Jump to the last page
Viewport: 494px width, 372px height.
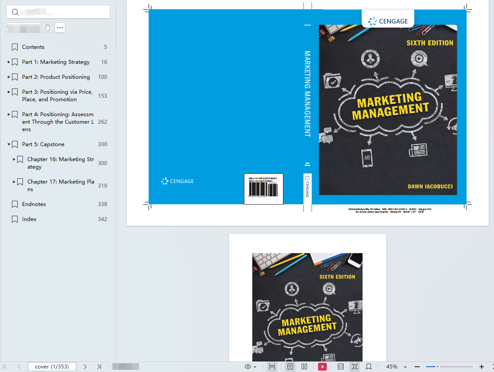click(99, 367)
